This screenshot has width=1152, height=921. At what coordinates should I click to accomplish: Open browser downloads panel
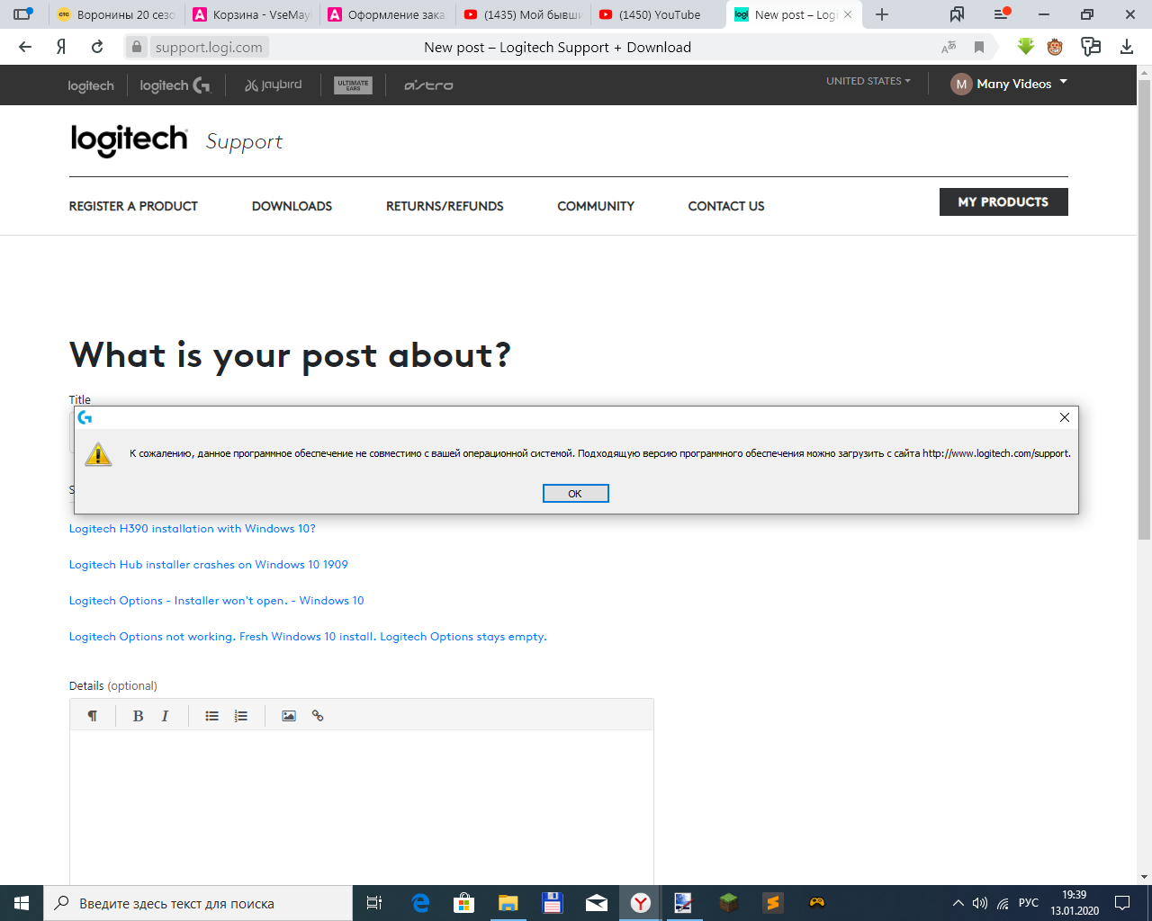(1127, 47)
